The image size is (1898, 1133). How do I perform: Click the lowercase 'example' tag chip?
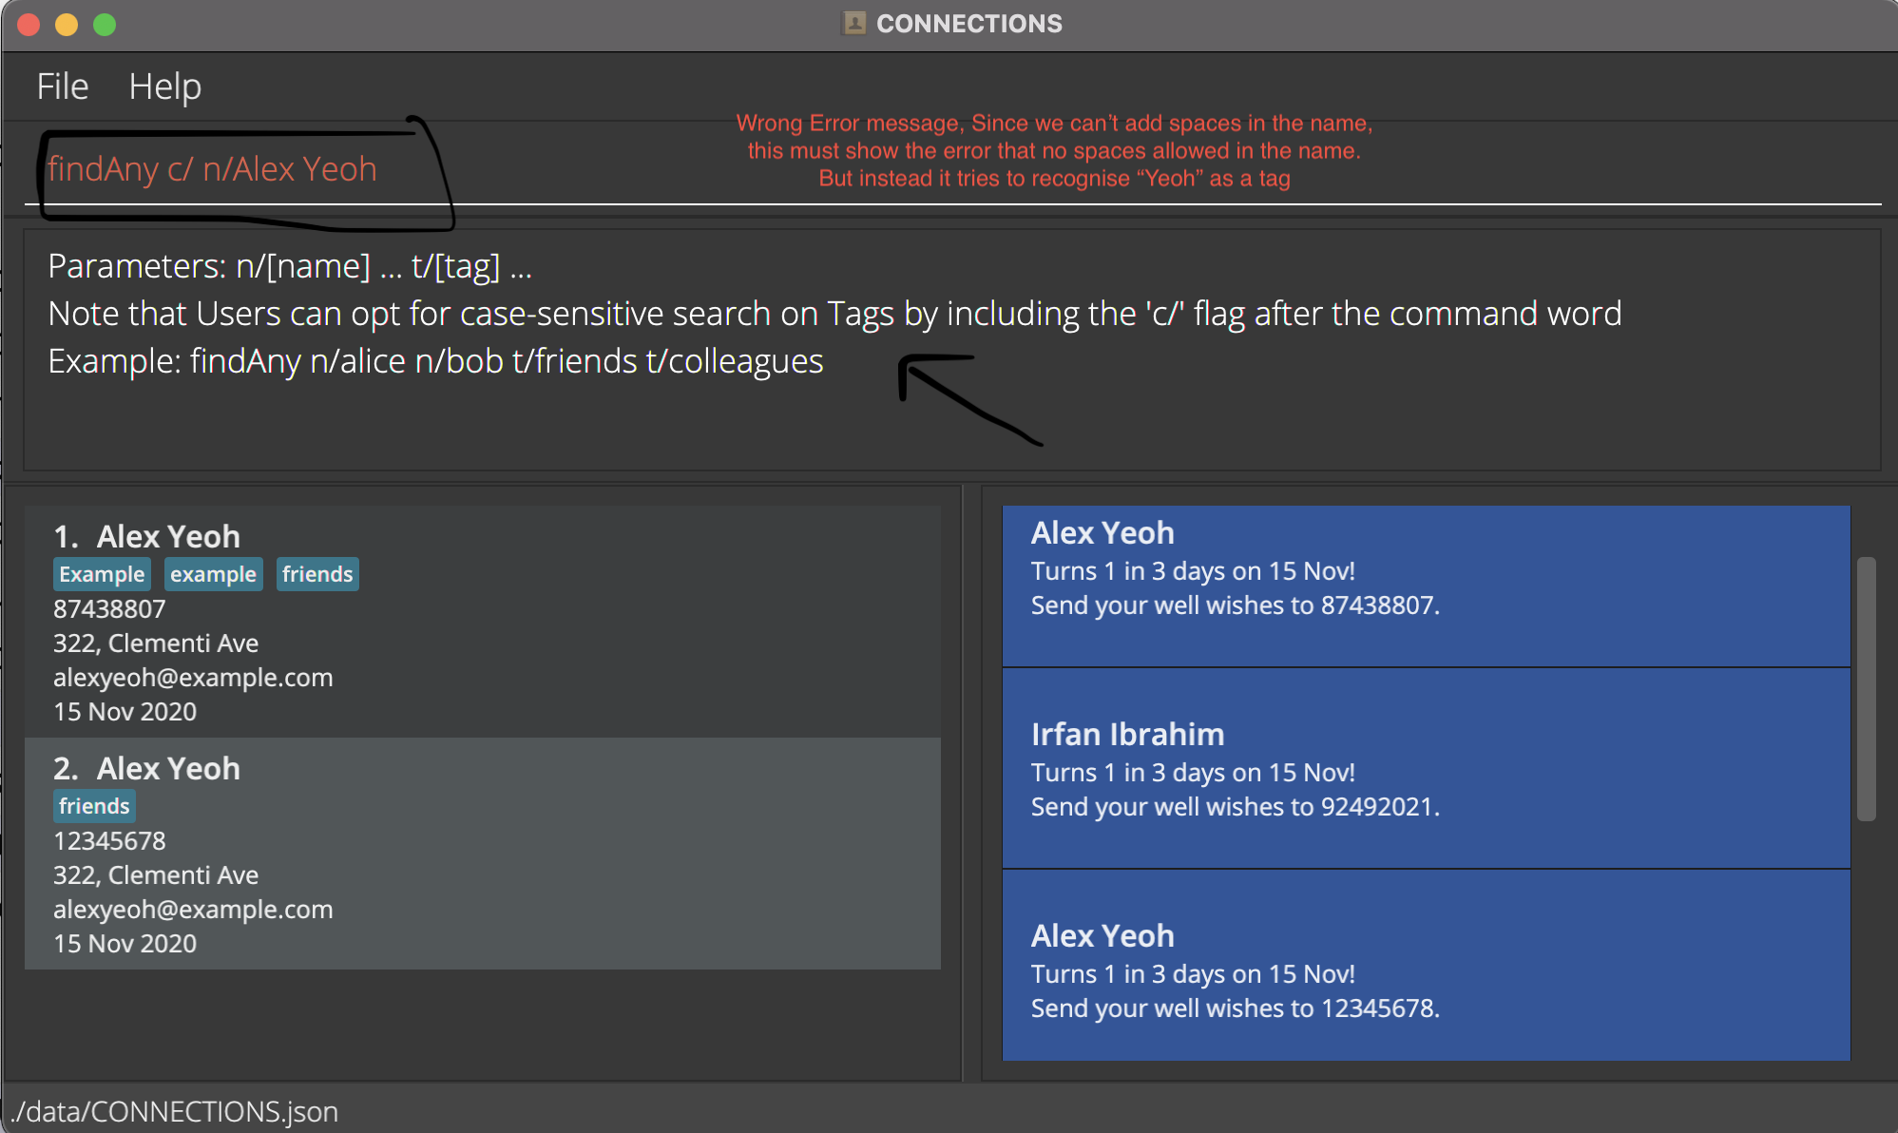pos(213,574)
